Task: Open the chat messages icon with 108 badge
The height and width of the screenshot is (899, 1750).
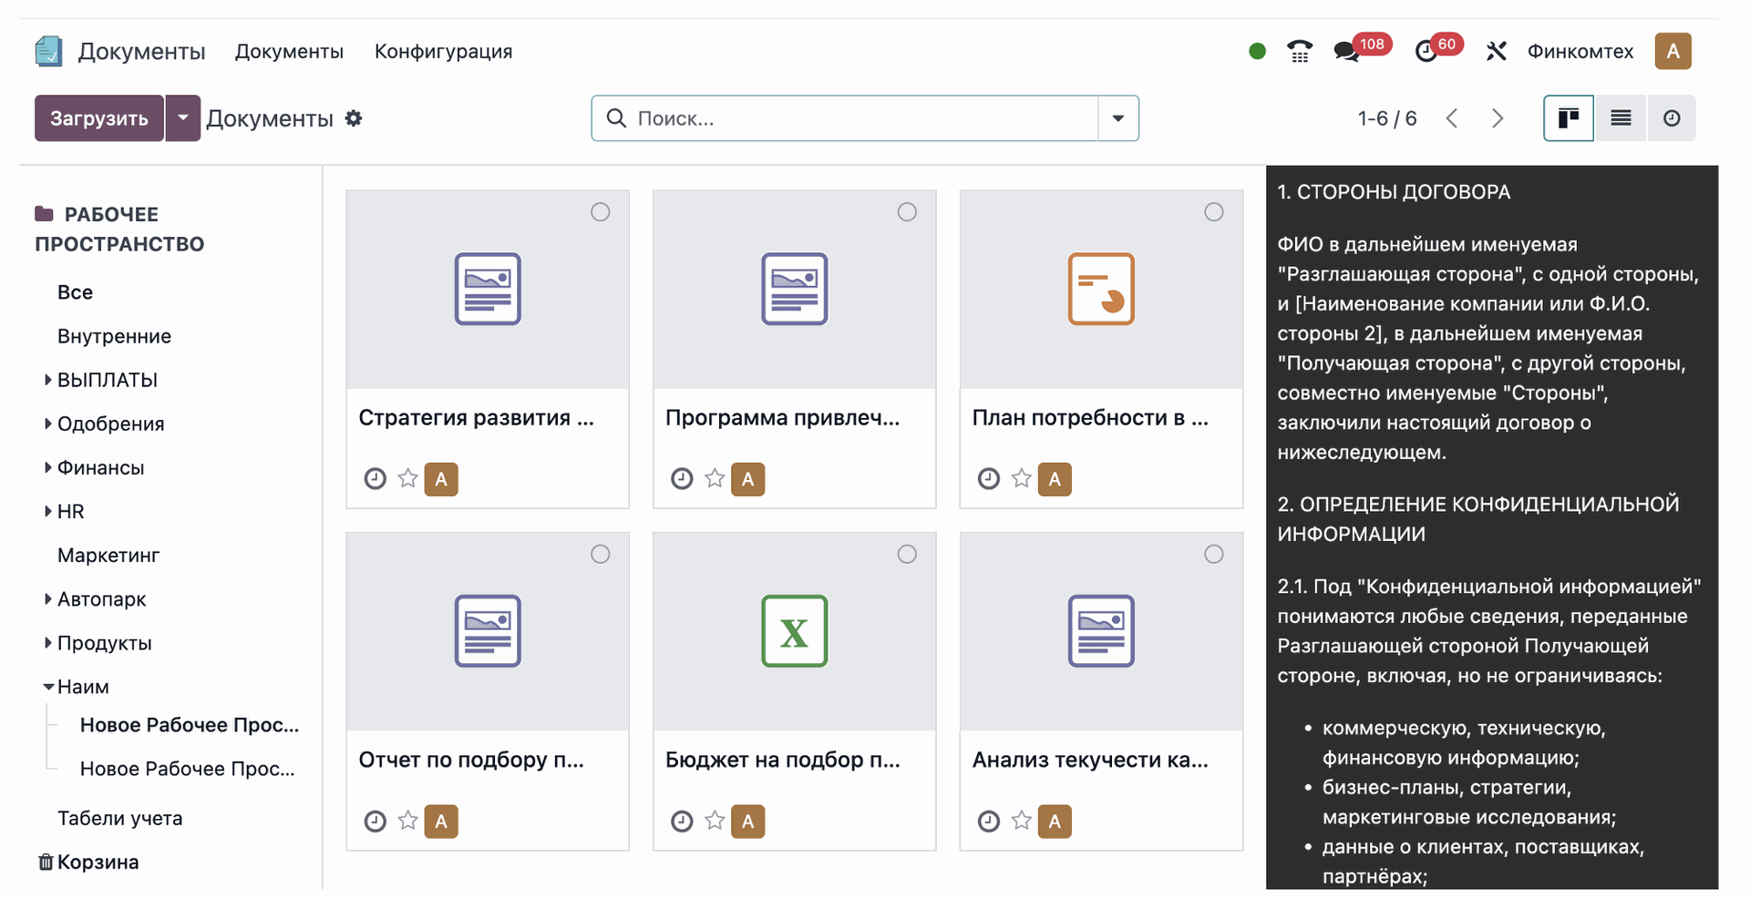Action: point(1346,52)
